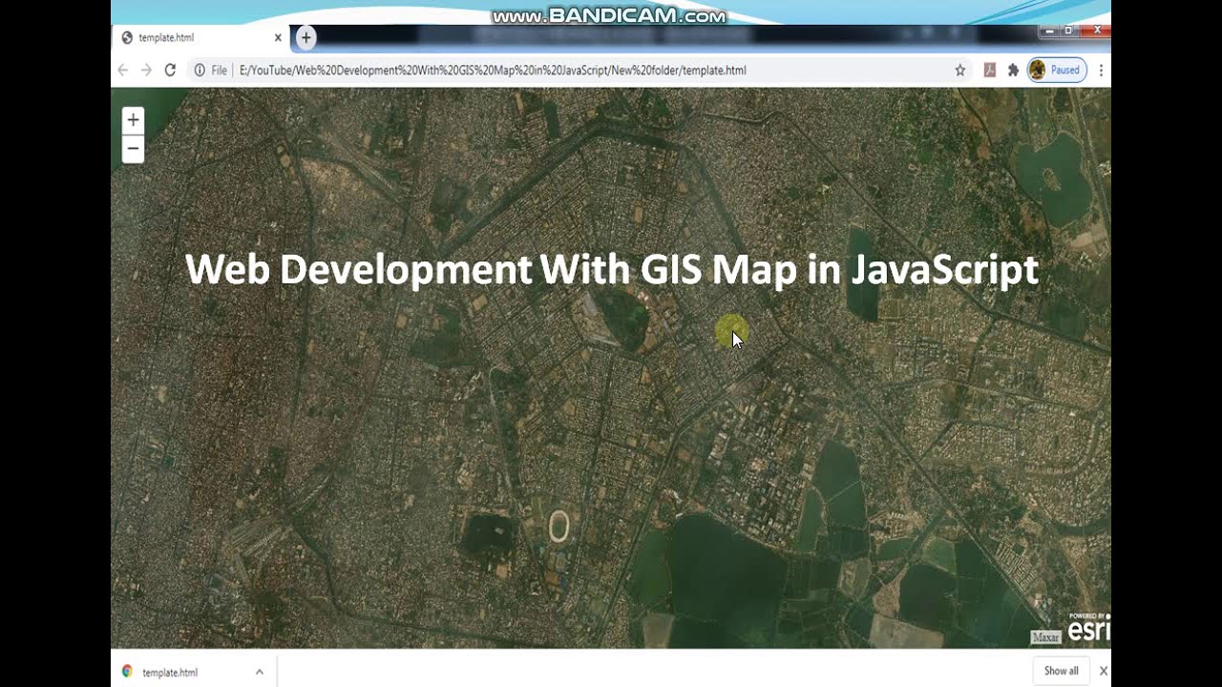Open a new browser tab

tap(305, 37)
